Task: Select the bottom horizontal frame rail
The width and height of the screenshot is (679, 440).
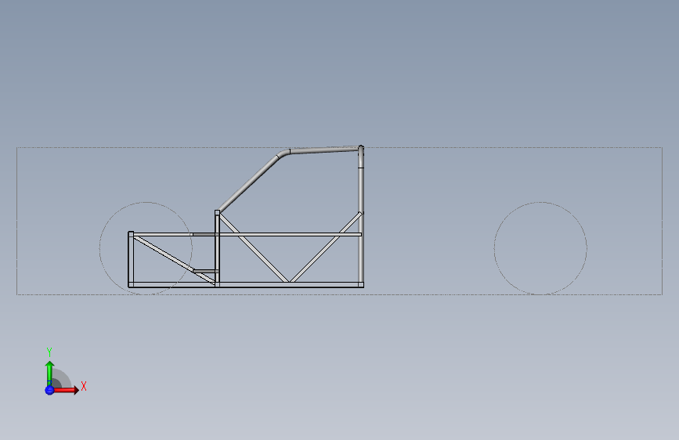Action: 246,285
